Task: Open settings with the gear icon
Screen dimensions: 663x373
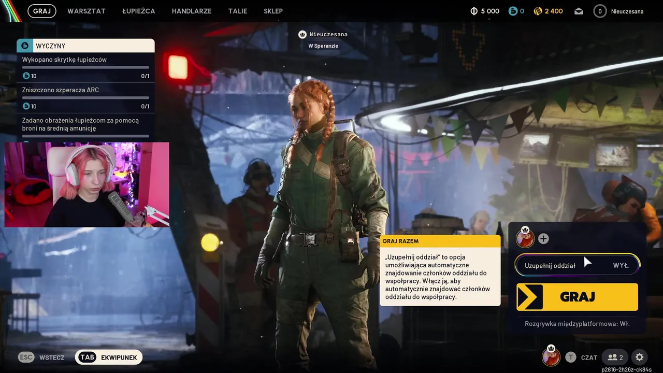Action: pos(640,357)
